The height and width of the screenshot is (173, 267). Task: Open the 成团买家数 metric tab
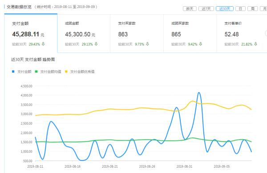(190, 33)
